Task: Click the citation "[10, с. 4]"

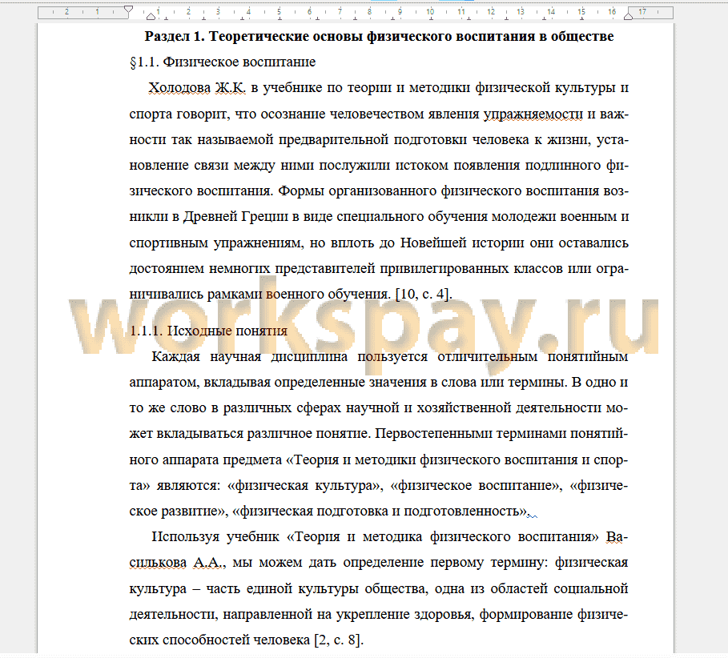Action: point(424,294)
